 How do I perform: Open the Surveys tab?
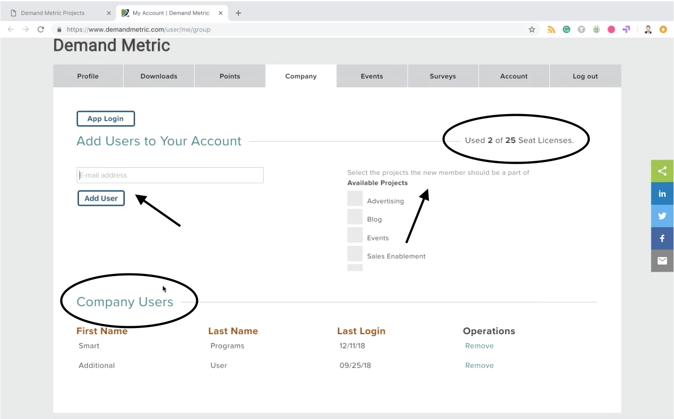(x=443, y=76)
